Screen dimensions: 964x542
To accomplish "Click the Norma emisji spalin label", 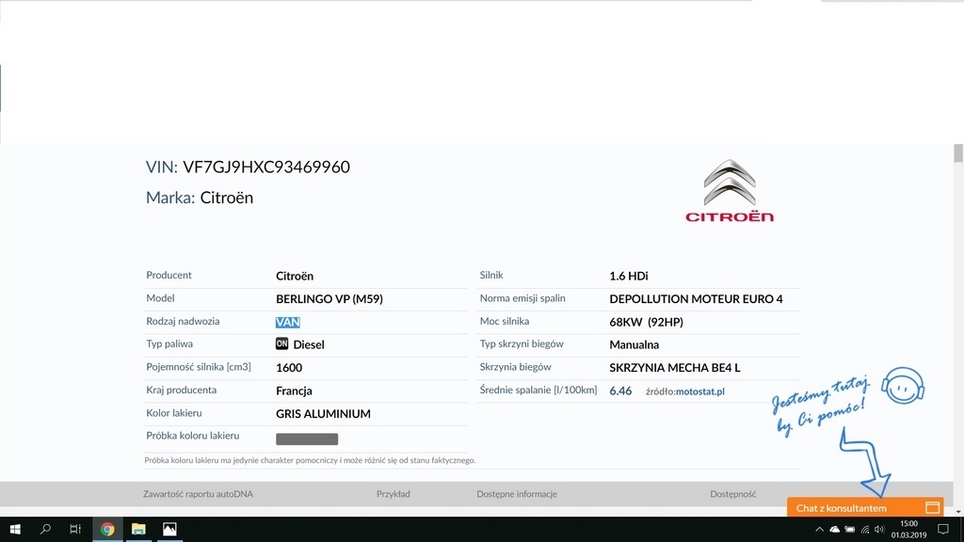I will point(522,298).
